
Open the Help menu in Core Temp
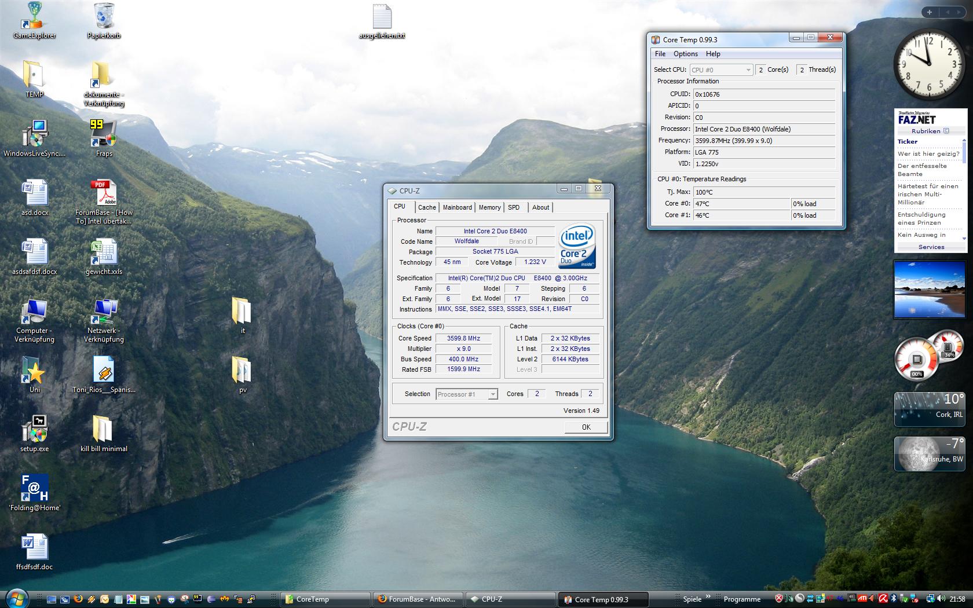pyautogui.click(x=713, y=54)
